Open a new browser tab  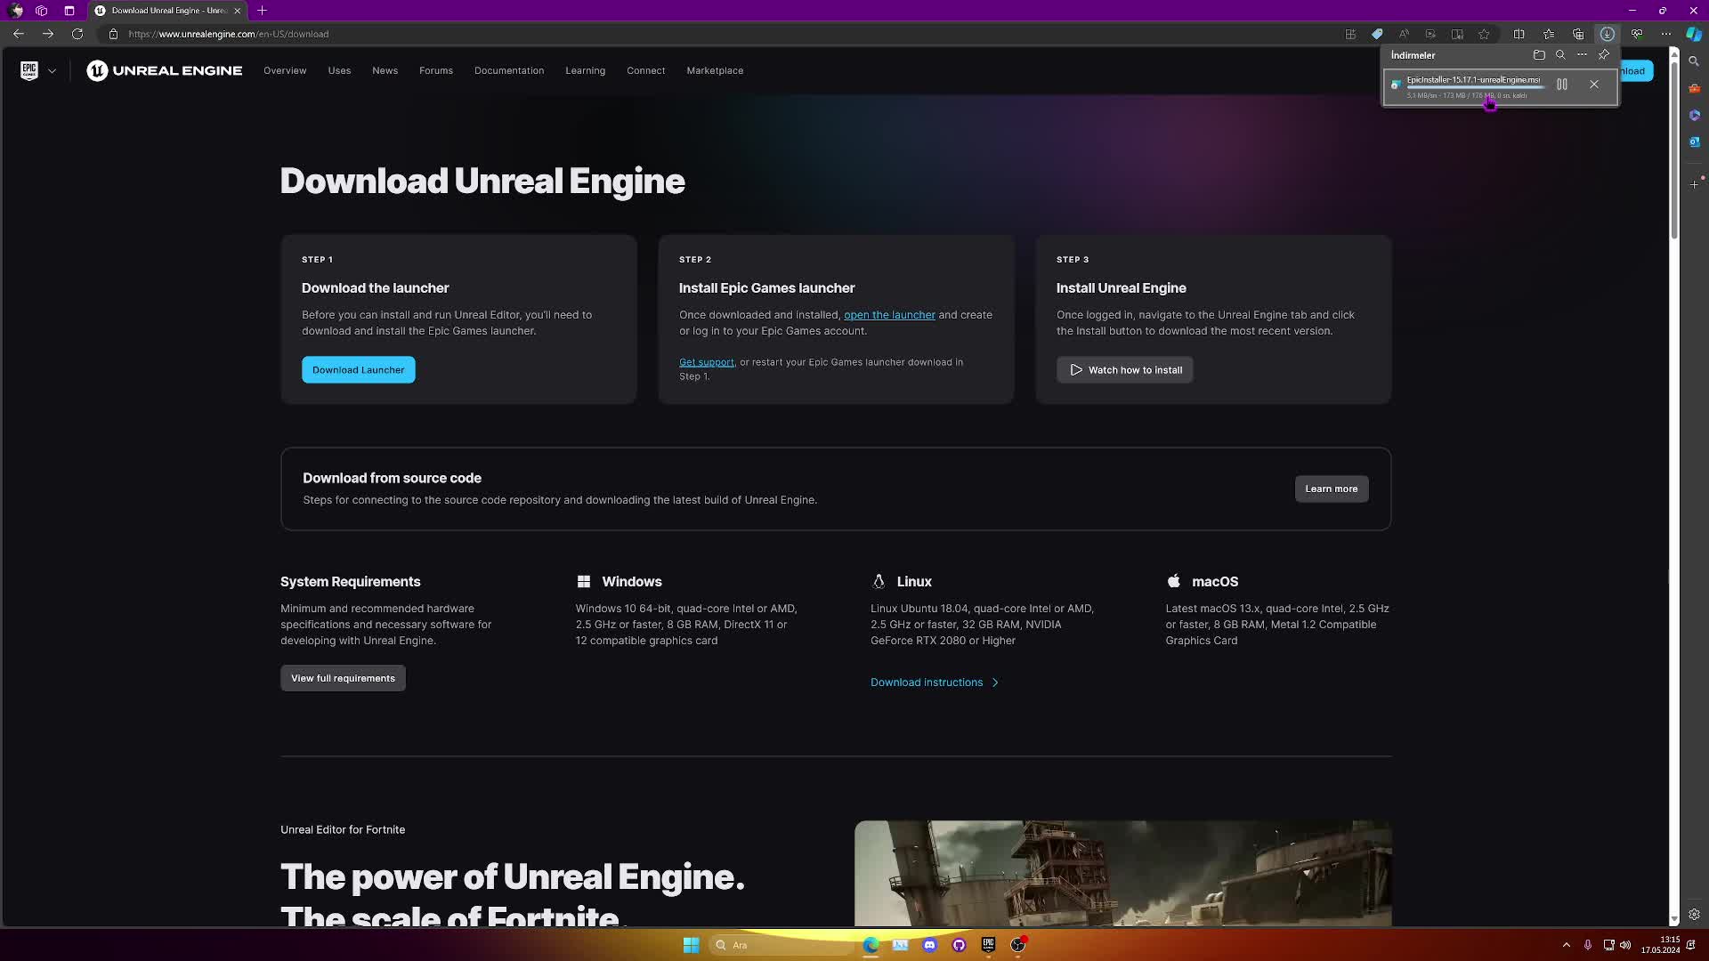click(262, 11)
